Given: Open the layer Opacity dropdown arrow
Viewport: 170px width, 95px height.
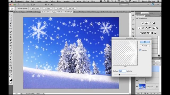Looking at the screenshot, I should (160, 61).
